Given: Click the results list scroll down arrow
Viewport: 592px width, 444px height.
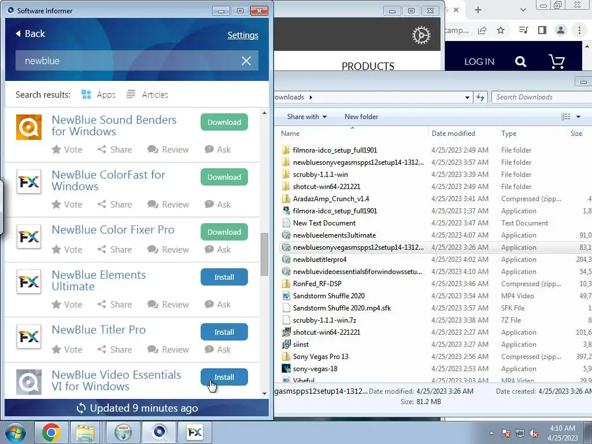Looking at the screenshot, I should pos(264,393).
